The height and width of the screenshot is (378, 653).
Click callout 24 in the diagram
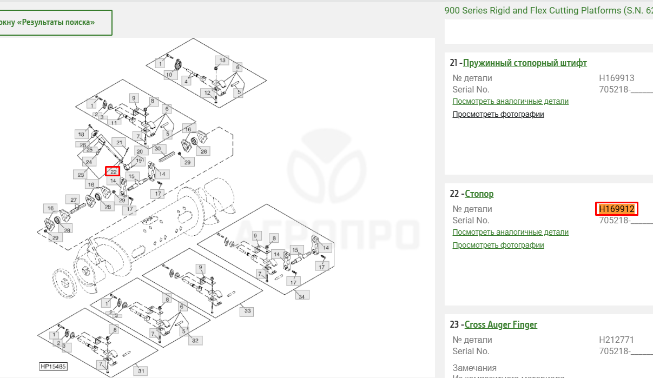89,162
